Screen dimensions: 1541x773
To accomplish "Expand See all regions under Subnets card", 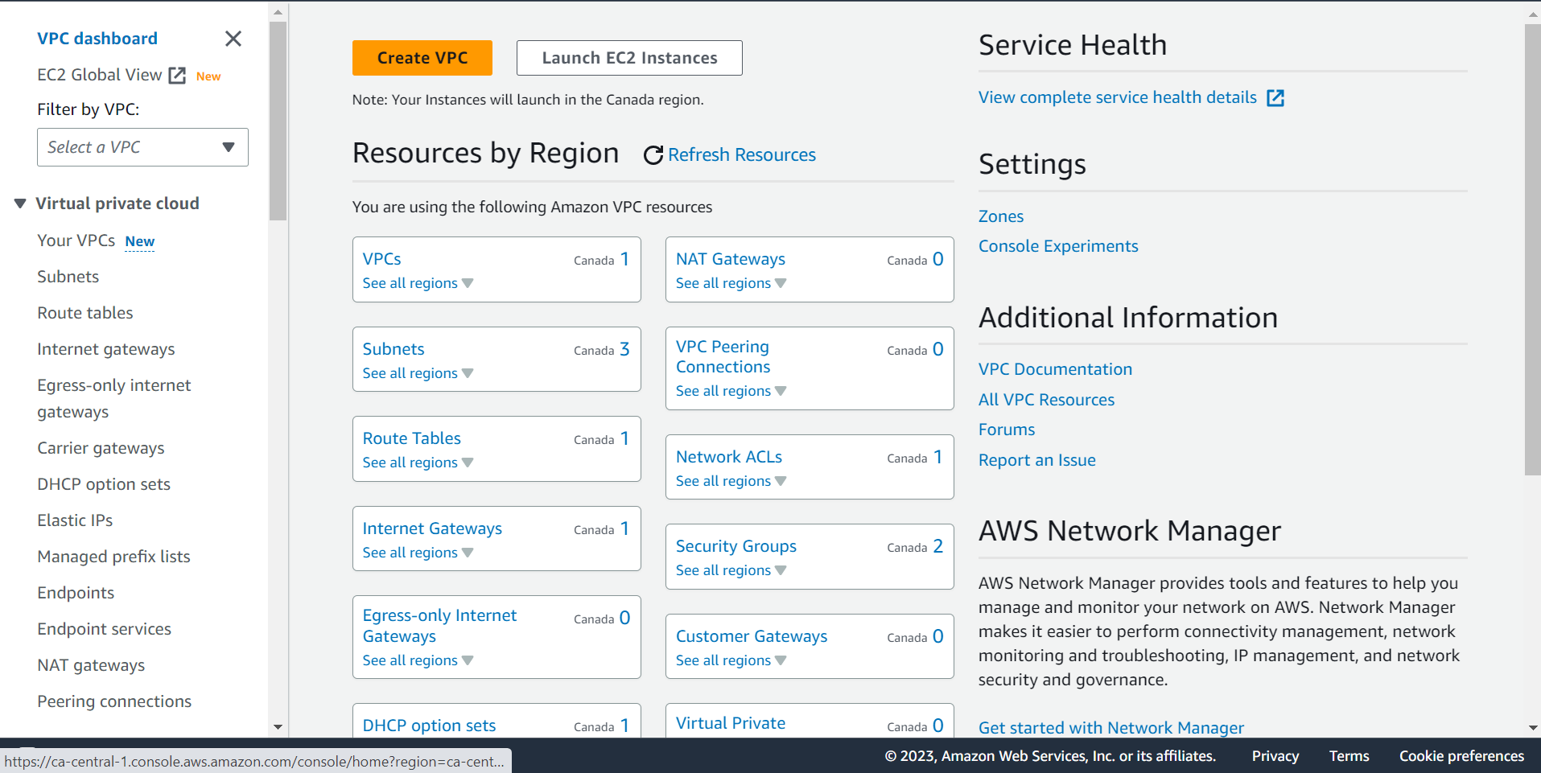I will pos(418,373).
